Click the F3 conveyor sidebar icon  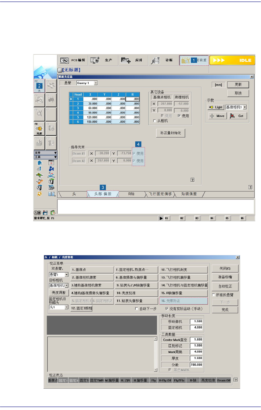[x=51, y=86]
